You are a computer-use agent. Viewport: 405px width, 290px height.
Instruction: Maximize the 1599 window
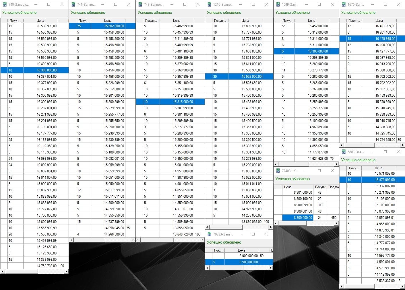click(x=319, y=5)
